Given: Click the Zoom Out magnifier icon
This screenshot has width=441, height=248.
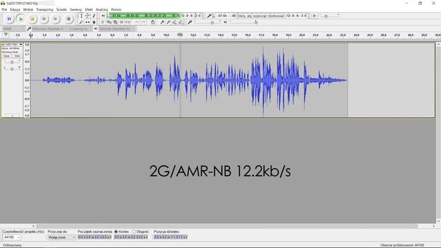Looking at the screenshot, I should (168, 22).
